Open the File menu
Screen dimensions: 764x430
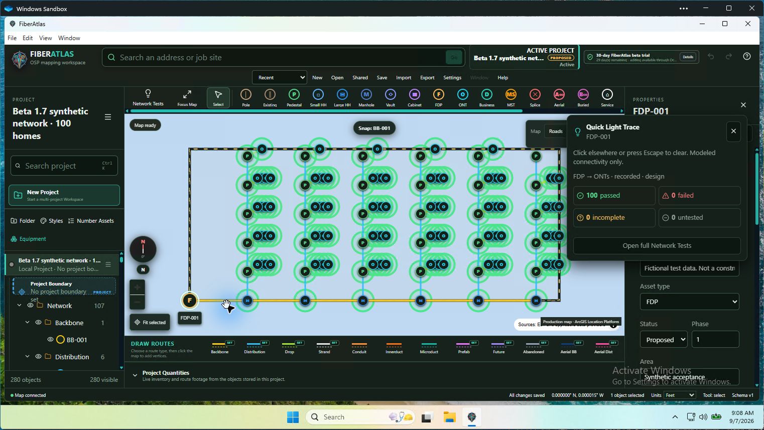pyautogui.click(x=12, y=38)
